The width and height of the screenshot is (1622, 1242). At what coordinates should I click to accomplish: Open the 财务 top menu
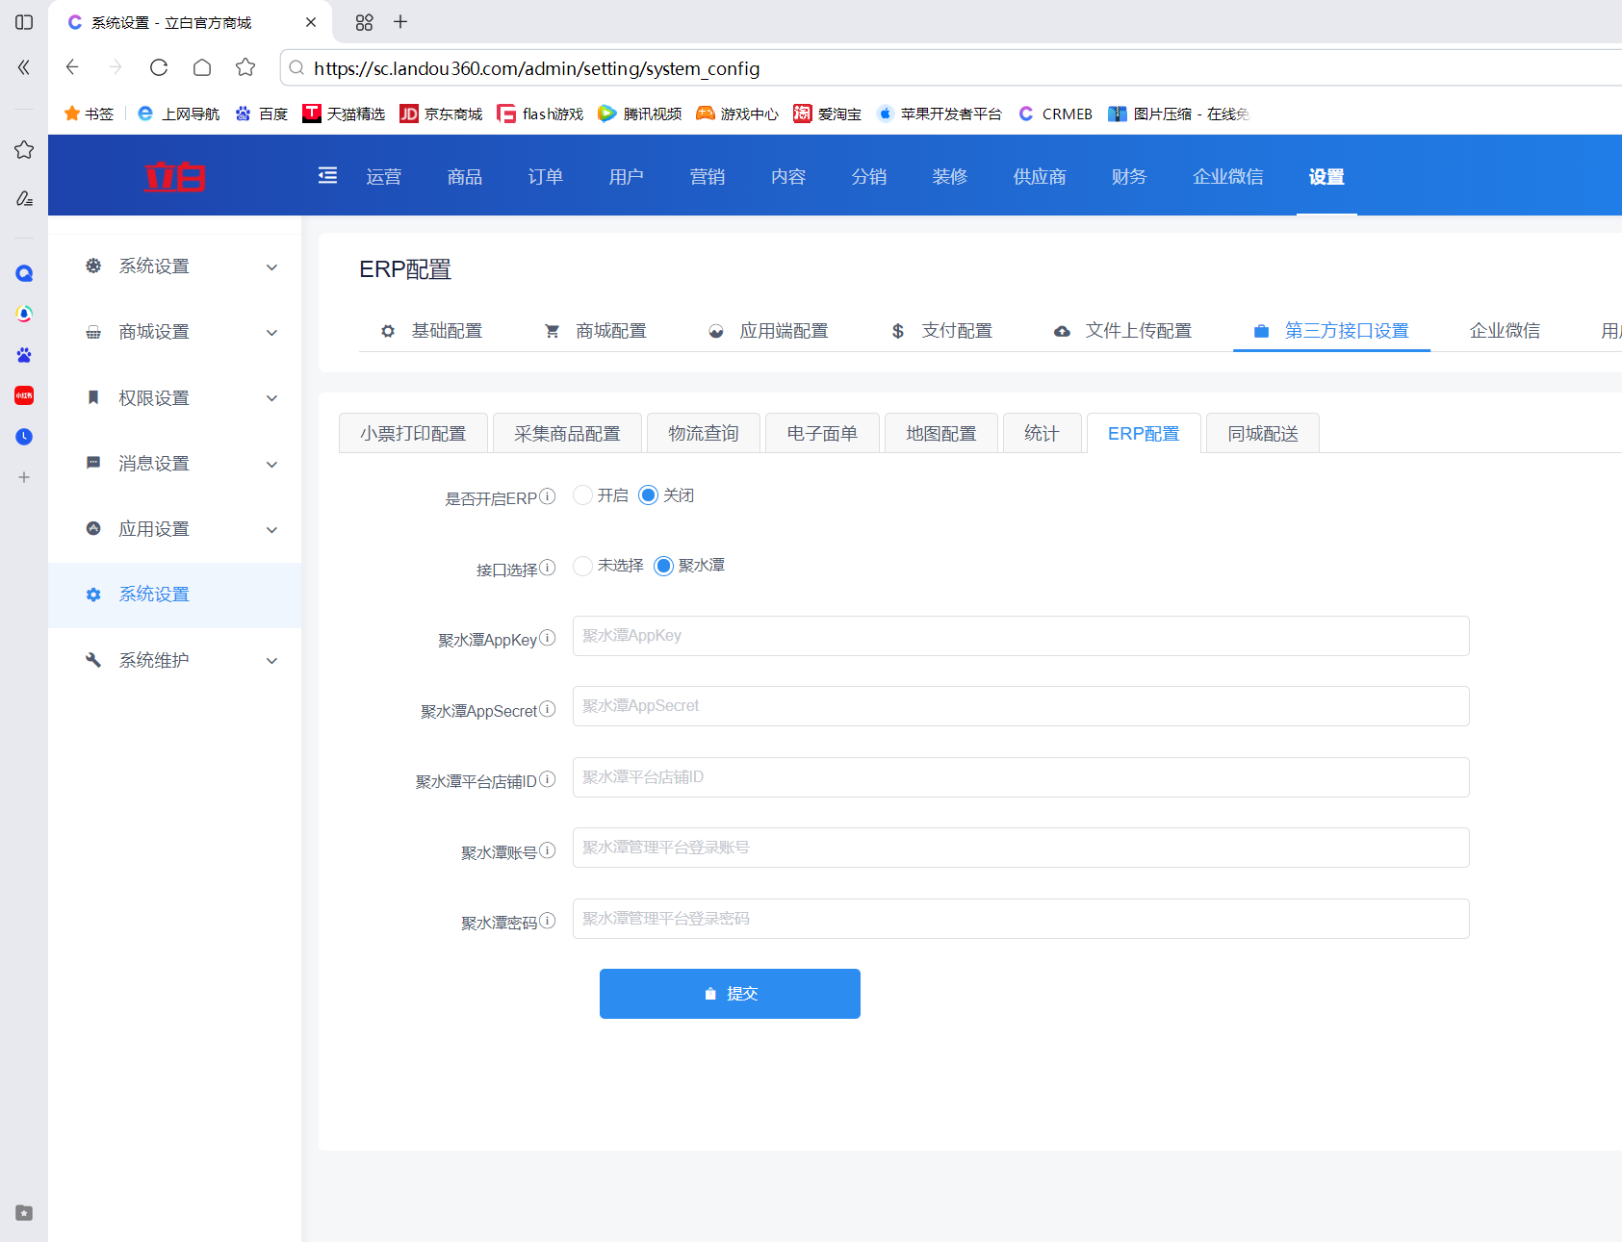[x=1129, y=176]
